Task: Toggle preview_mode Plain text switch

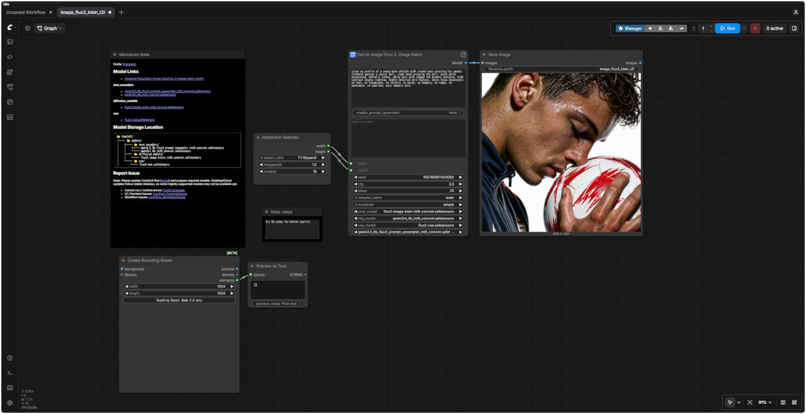Action: point(278,303)
